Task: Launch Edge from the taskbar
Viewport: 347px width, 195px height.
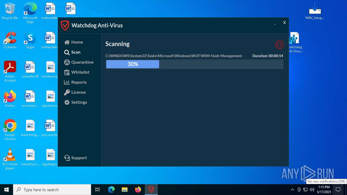Action: 111,190
